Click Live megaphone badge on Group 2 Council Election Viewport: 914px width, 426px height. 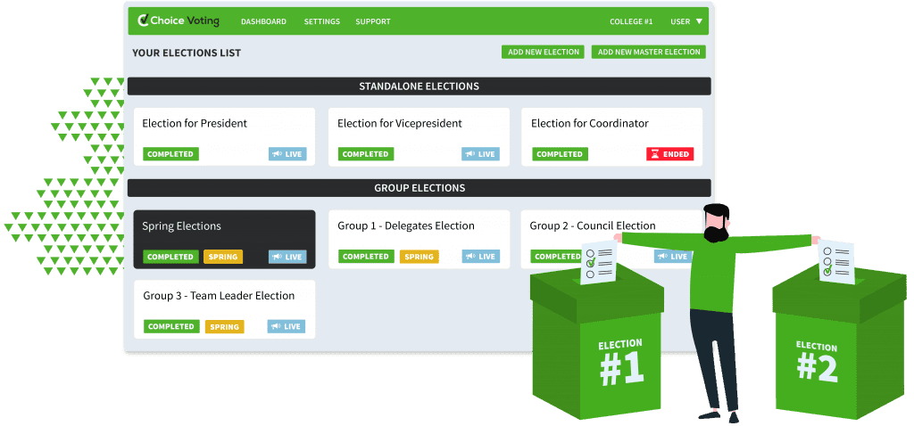[x=672, y=257]
